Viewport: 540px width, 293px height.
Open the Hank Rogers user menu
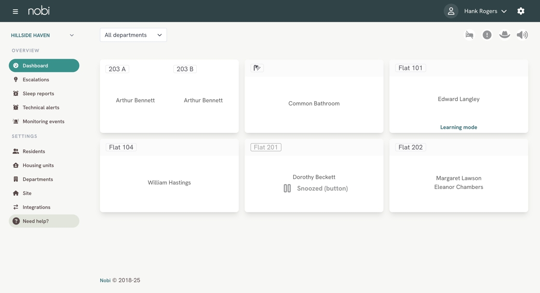(x=485, y=11)
